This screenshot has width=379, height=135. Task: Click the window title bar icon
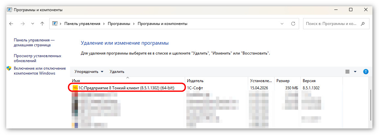coord(9,10)
